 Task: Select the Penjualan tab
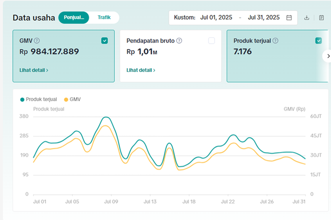click(74, 17)
